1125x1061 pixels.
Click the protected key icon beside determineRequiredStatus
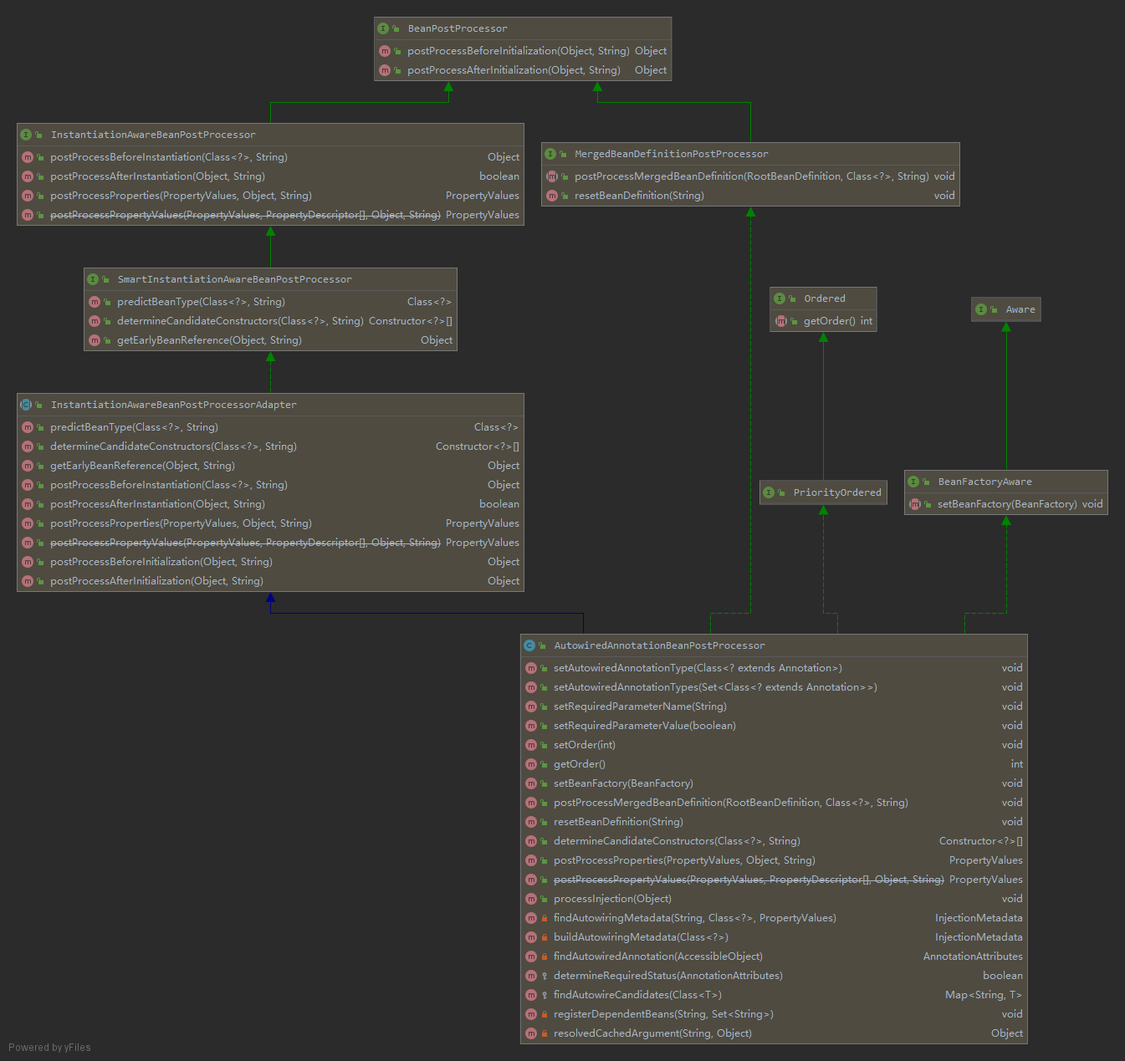point(545,976)
